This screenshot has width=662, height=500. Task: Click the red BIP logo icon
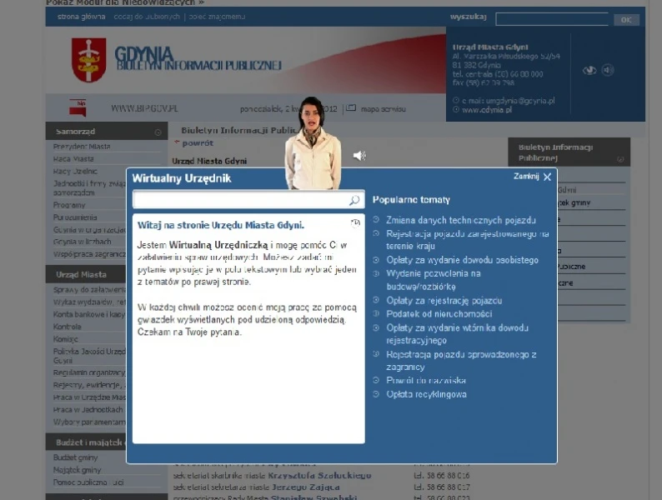coord(78,108)
